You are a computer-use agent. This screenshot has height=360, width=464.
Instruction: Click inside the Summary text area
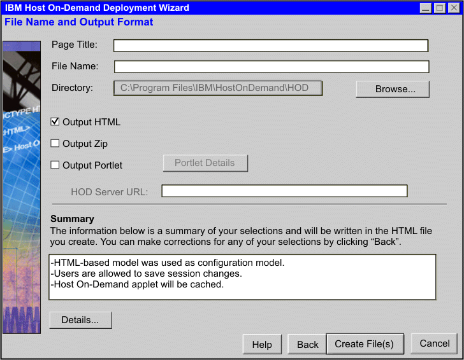[x=242, y=277]
